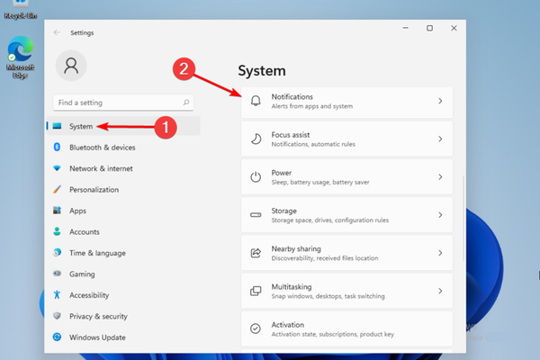Screen dimensions: 540x360
Task: Expand Multitasking with its chevron
Action: coord(440,291)
